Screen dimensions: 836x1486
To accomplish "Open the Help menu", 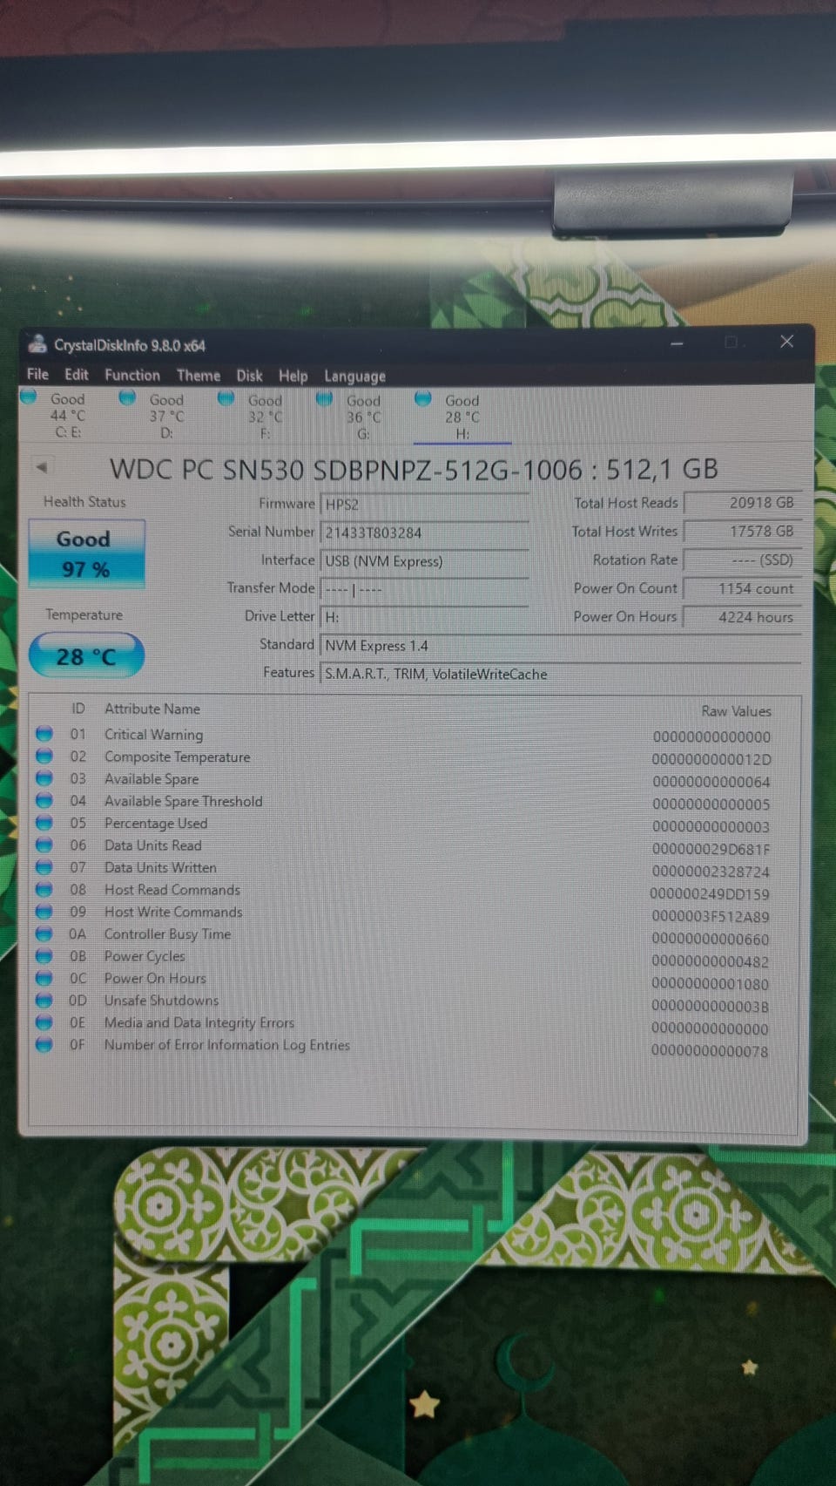I will click(293, 376).
